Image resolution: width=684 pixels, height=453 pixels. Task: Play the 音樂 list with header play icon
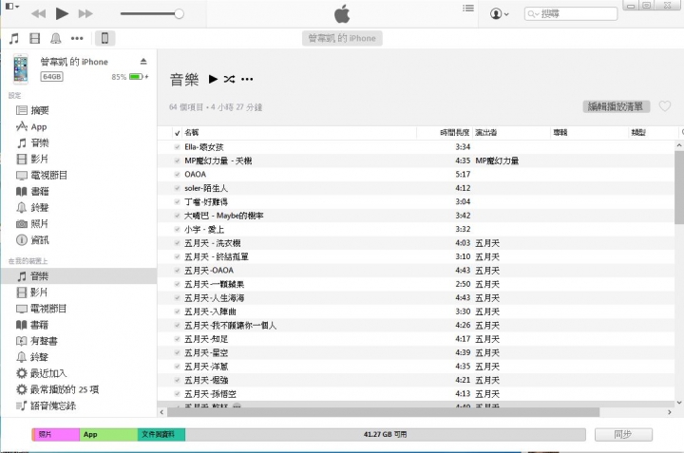[x=213, y=79]
